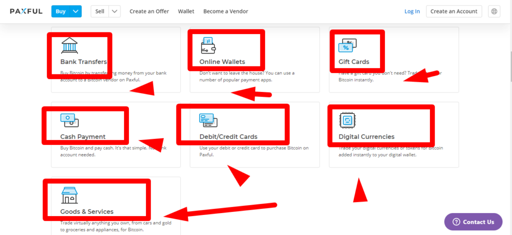Click the Digital Currencies chip icon
The width and height of the screenshot is (512, 235).
(347, 120)
